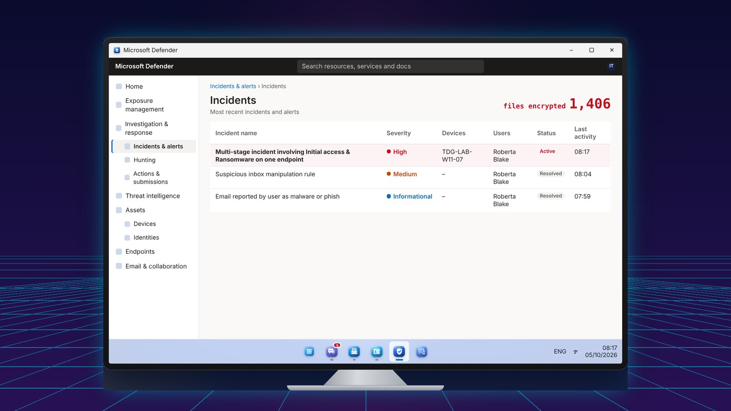Click the files encrypted 1,406 counter
731x411 pixels.
coord(557,104)
